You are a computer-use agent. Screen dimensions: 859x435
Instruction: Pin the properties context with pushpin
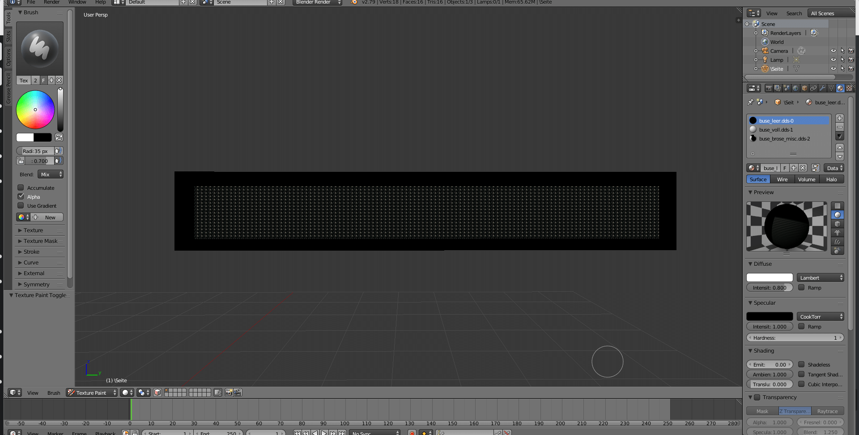750,102
